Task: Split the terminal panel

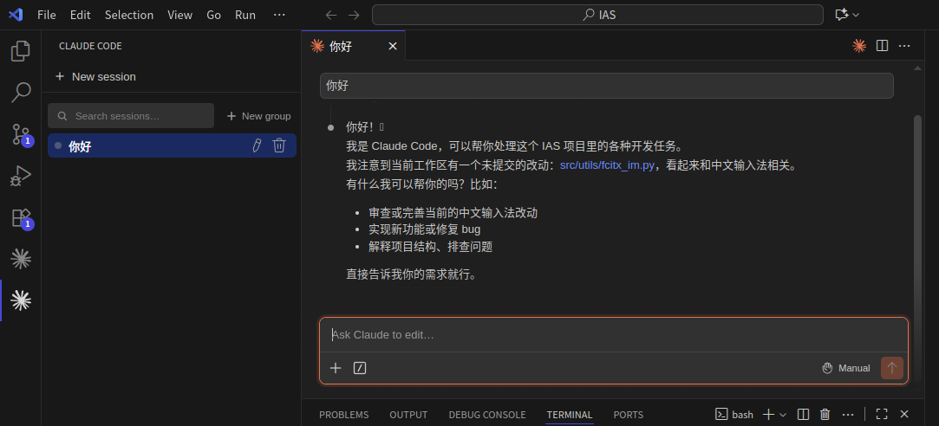Action: pos(804,414)
